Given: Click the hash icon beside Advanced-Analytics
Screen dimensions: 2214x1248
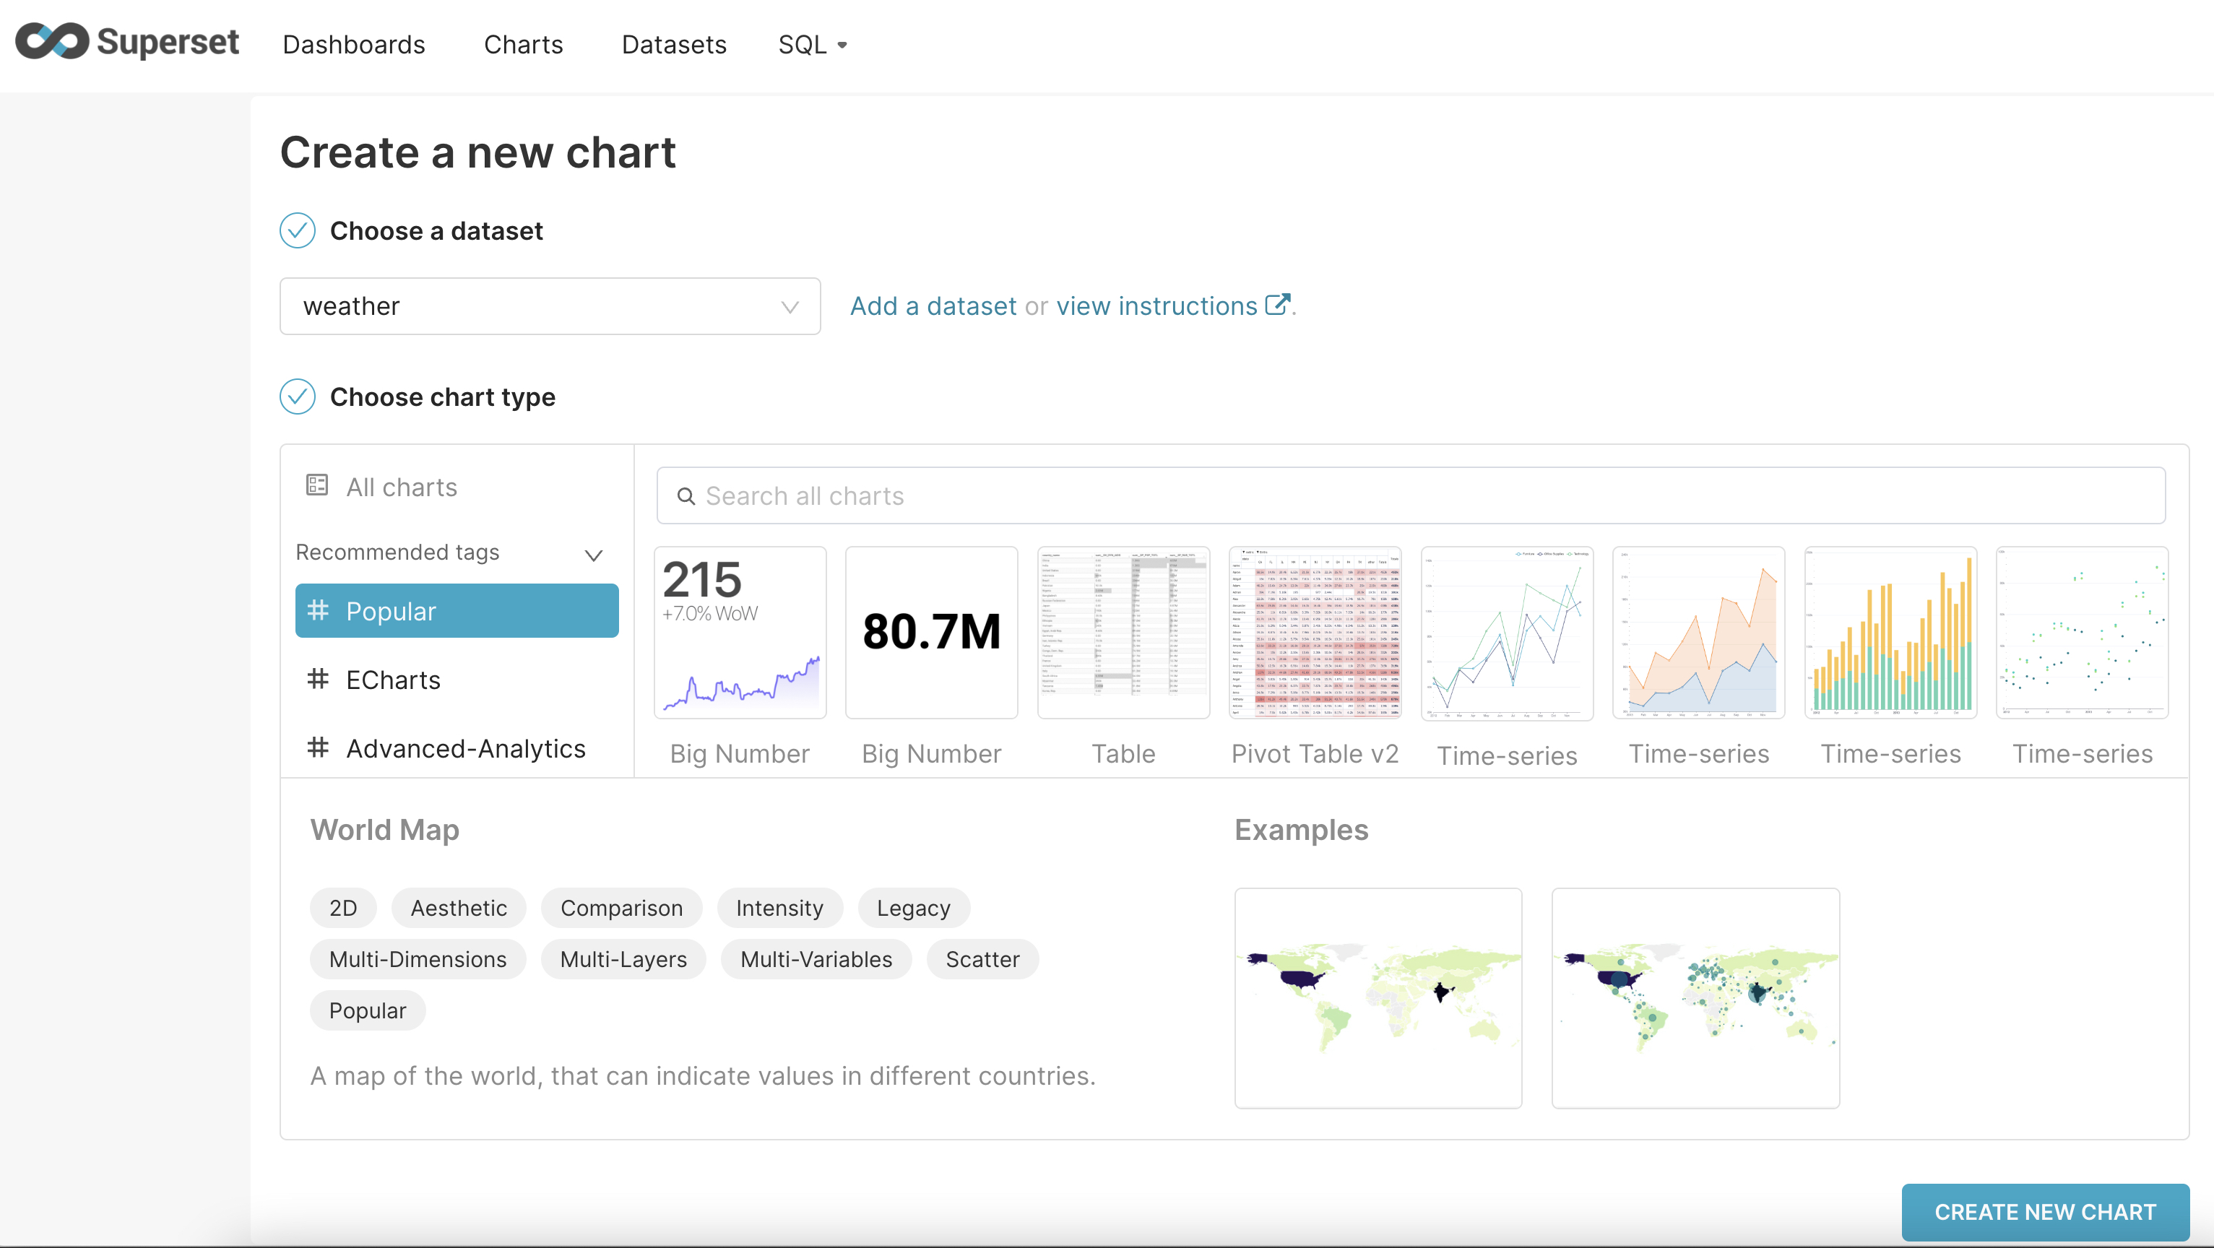Looking at the screenshot, I should pos(318,747).
